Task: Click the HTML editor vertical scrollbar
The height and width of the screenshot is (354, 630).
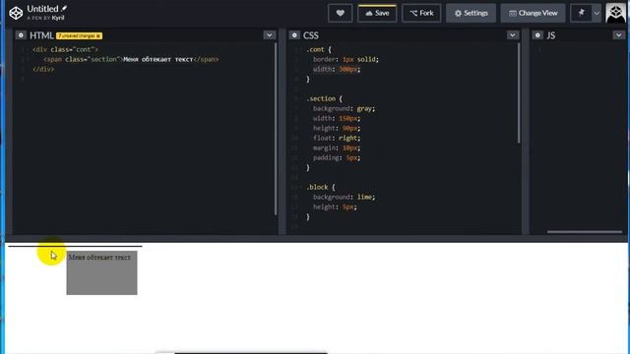Action: point(276,129)
